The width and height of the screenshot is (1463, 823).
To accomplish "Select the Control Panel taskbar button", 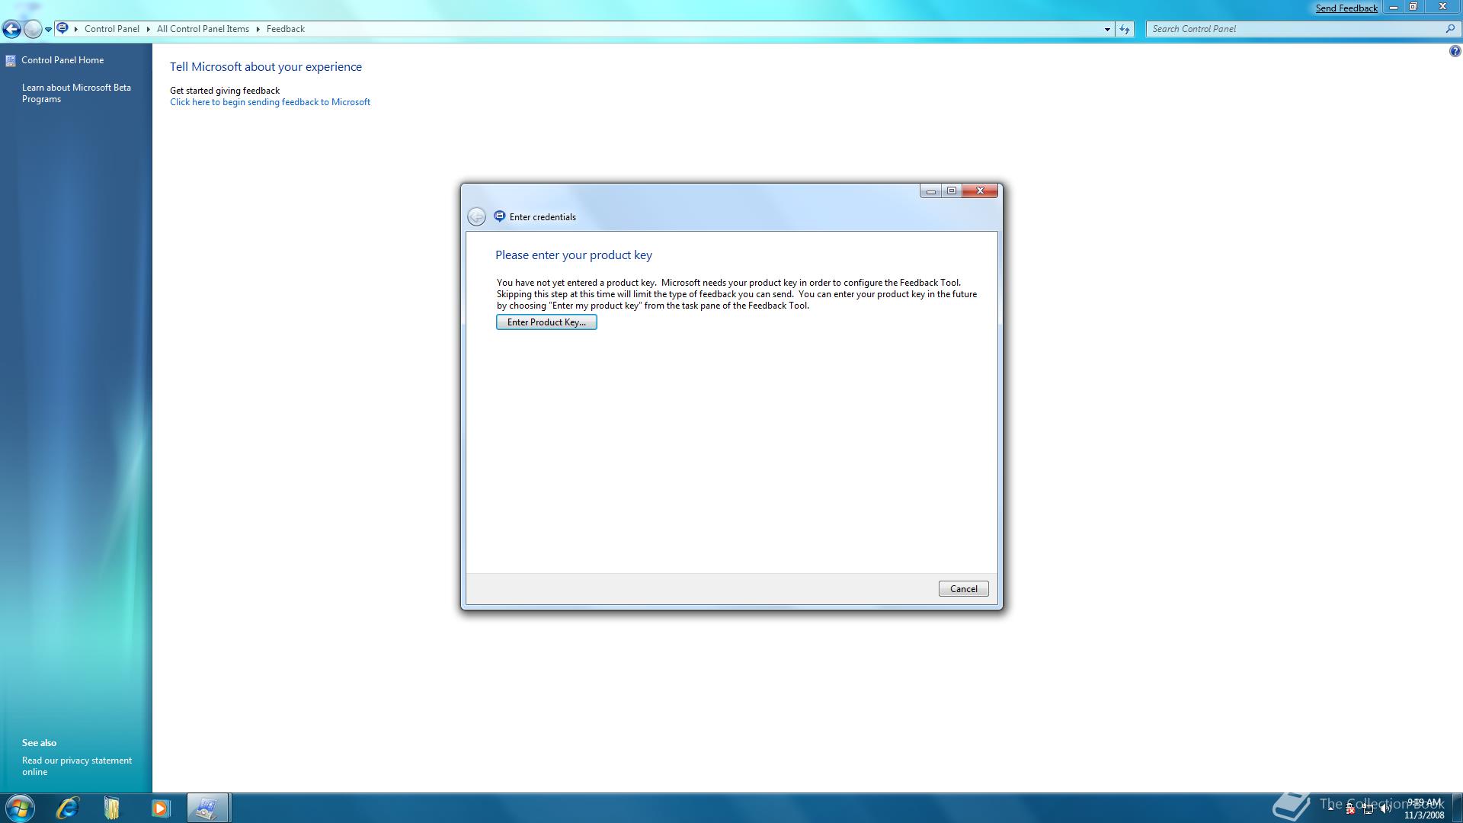I will click(x=207, y=808).
